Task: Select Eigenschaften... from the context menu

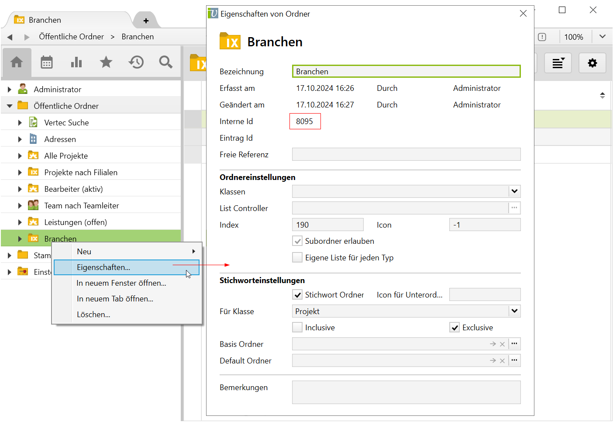Action: click(x=103, y=267)
